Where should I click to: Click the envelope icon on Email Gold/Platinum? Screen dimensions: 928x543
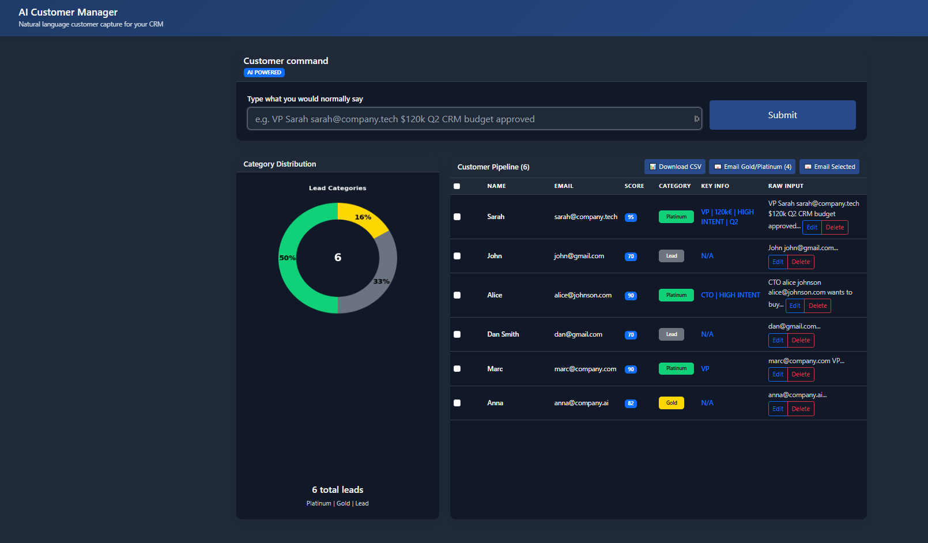[718, 167]
